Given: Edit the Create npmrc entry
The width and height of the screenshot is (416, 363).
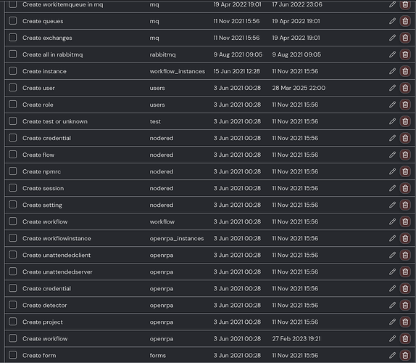Looking at the screenshot, I should 392,171.
